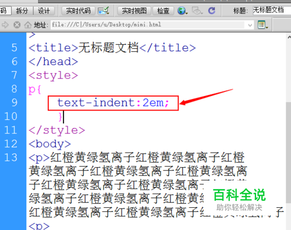Click the title tag on line 5
The height and width of the screenshot is (230, 291).
pos(112,48)
